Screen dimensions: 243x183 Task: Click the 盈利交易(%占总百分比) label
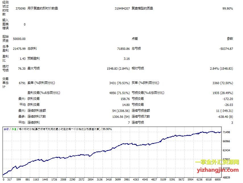pos(44,93)
